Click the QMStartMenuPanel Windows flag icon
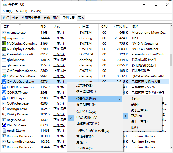 pos(4,76)
